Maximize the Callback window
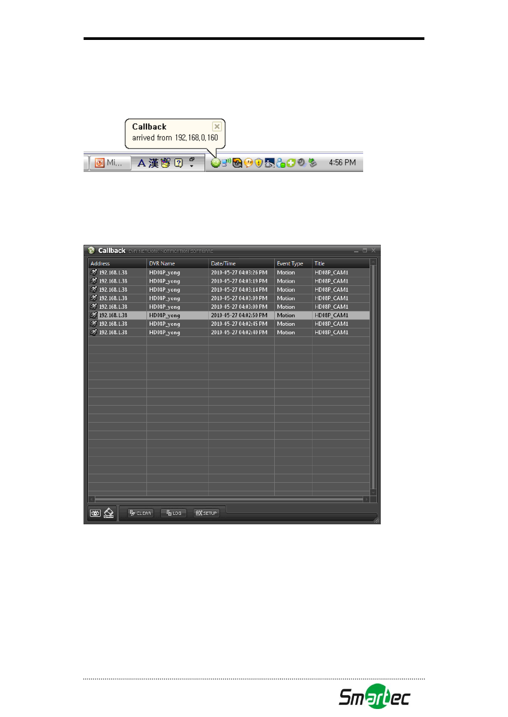Image resolution: width=508 pixels, height=717 pixels. (365, 250)
